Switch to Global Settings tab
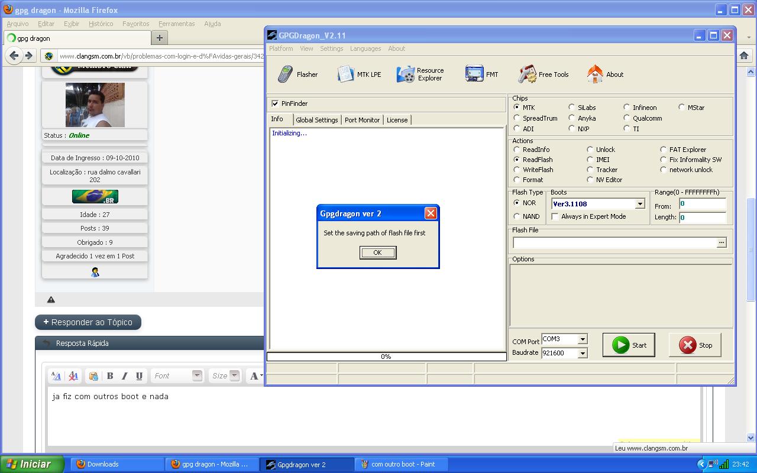The width and height of the screenshot is (757, 473). [x=317, y=120]
